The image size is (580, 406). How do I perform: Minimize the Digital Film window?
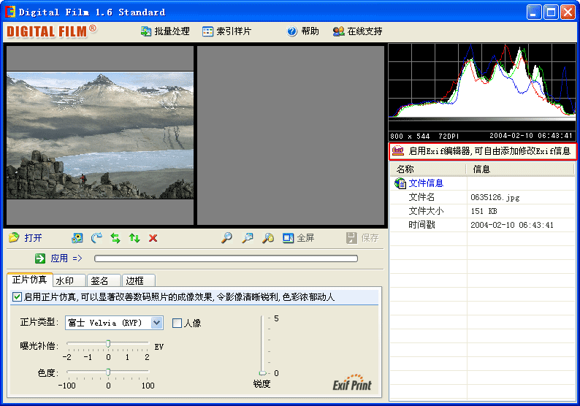(534, 12)
